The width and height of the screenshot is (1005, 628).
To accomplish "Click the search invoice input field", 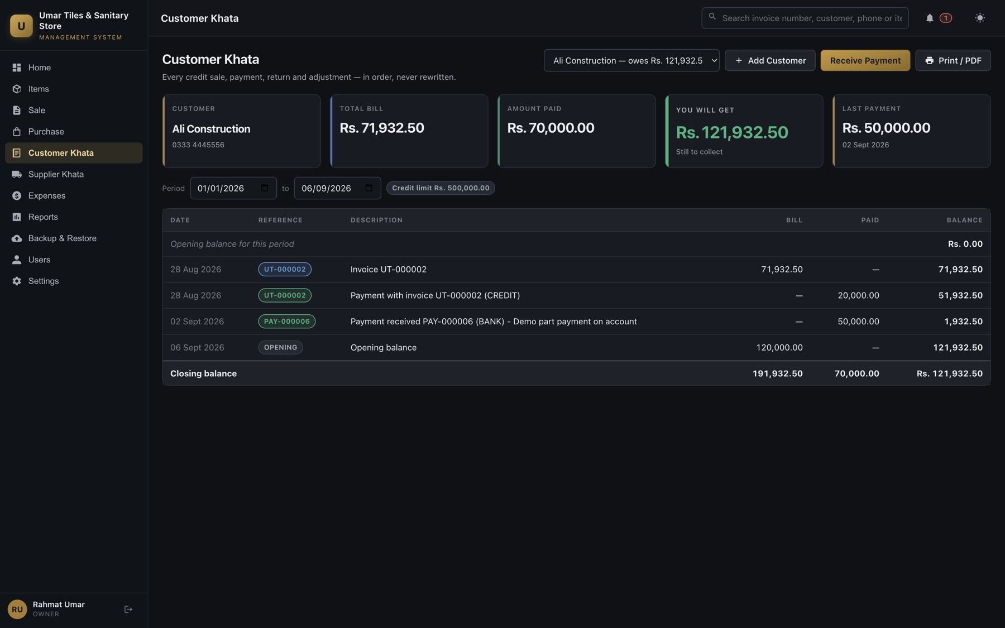I will (x=805, y=18).
